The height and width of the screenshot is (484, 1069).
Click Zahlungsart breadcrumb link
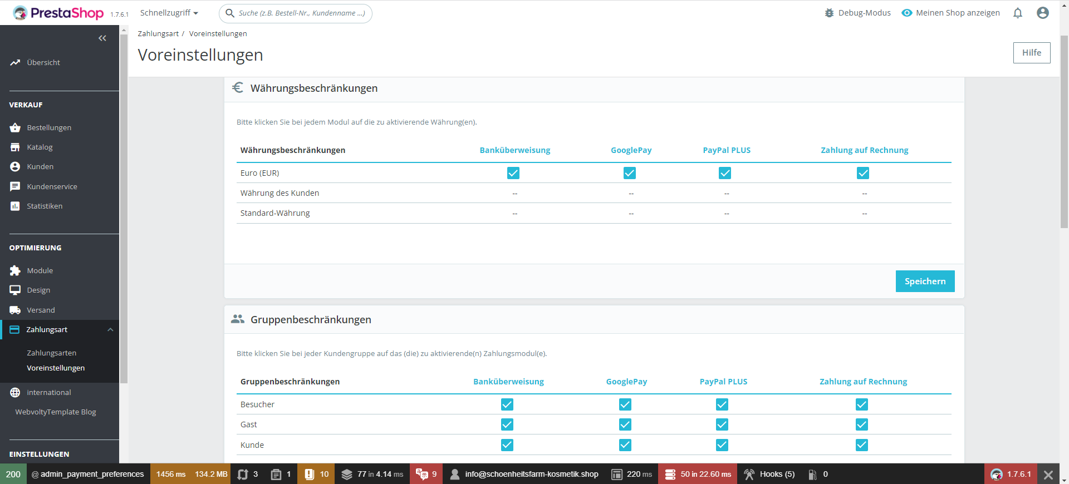pos(158,33)
